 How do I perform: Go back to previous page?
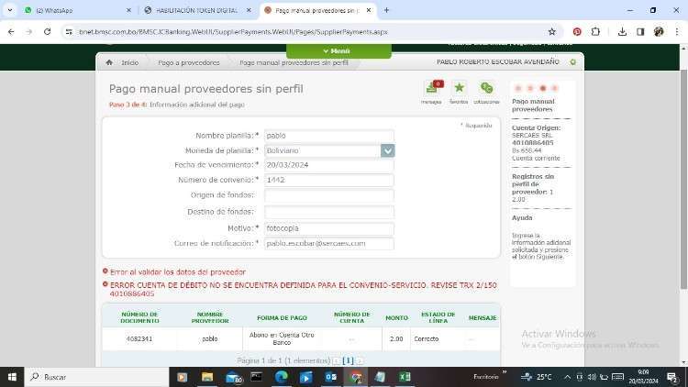11,31
